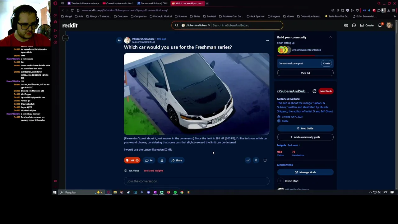Collapse the Build your community panel
Screen dimensions: 398x224
[x=330, y=37]
